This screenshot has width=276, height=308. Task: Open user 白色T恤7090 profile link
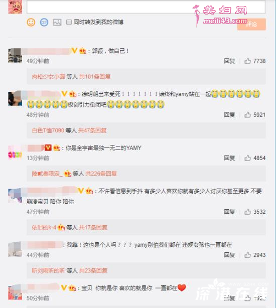pyautogui.click(x=48, y=130)
